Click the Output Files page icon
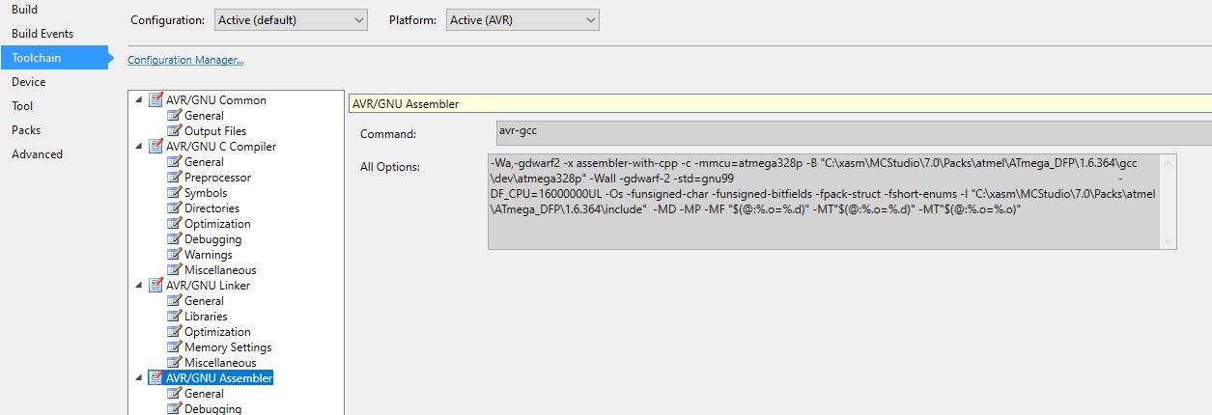1212x415 pixels. (x=175, y=131)
